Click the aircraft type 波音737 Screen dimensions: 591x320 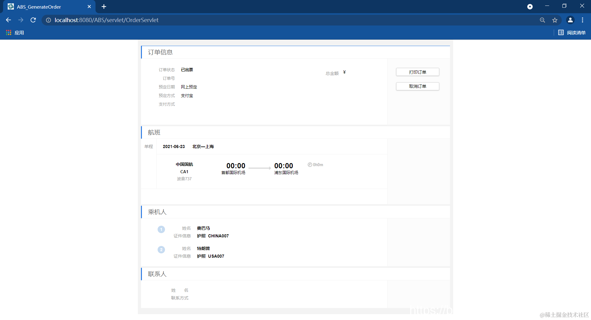tap(184, 179)
